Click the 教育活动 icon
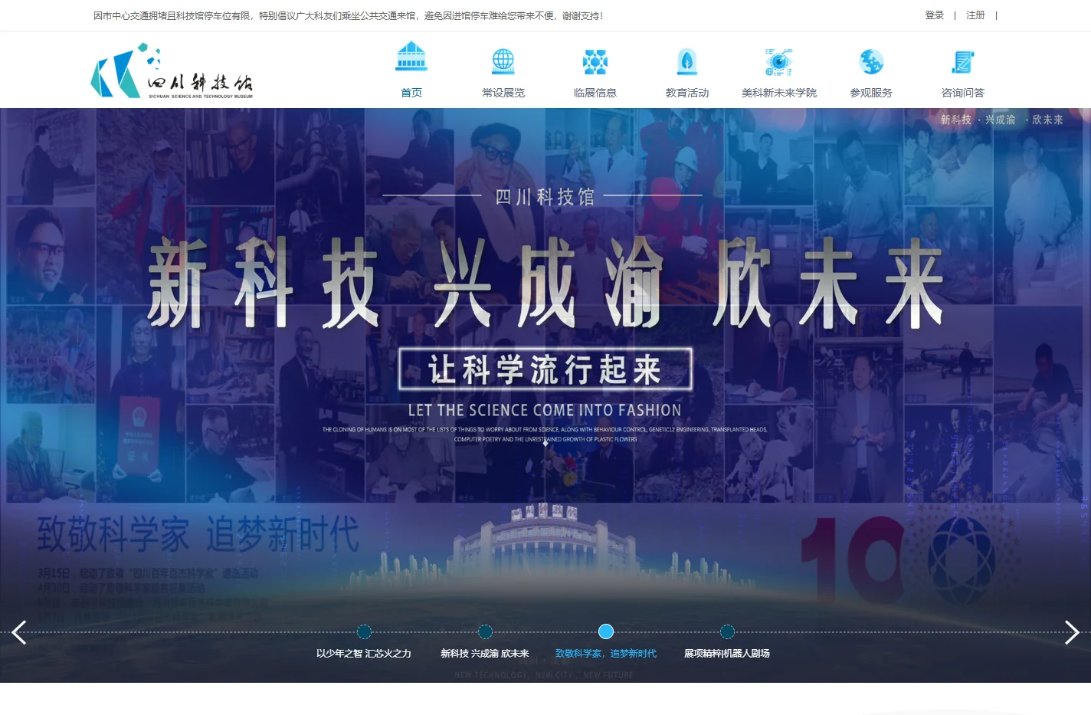The image size is (1091, 715). pyautogui.click(x=687, y=62)
